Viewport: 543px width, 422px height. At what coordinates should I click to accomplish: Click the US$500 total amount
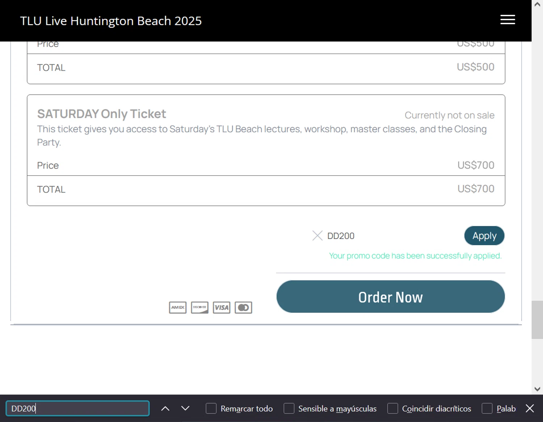pos(475,67)
